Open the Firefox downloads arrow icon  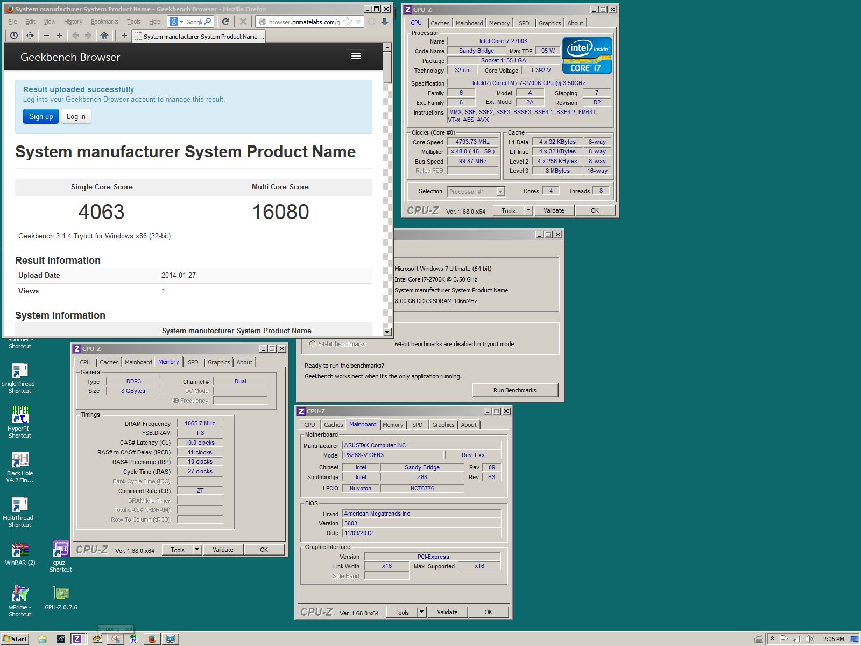pos(385,22)
